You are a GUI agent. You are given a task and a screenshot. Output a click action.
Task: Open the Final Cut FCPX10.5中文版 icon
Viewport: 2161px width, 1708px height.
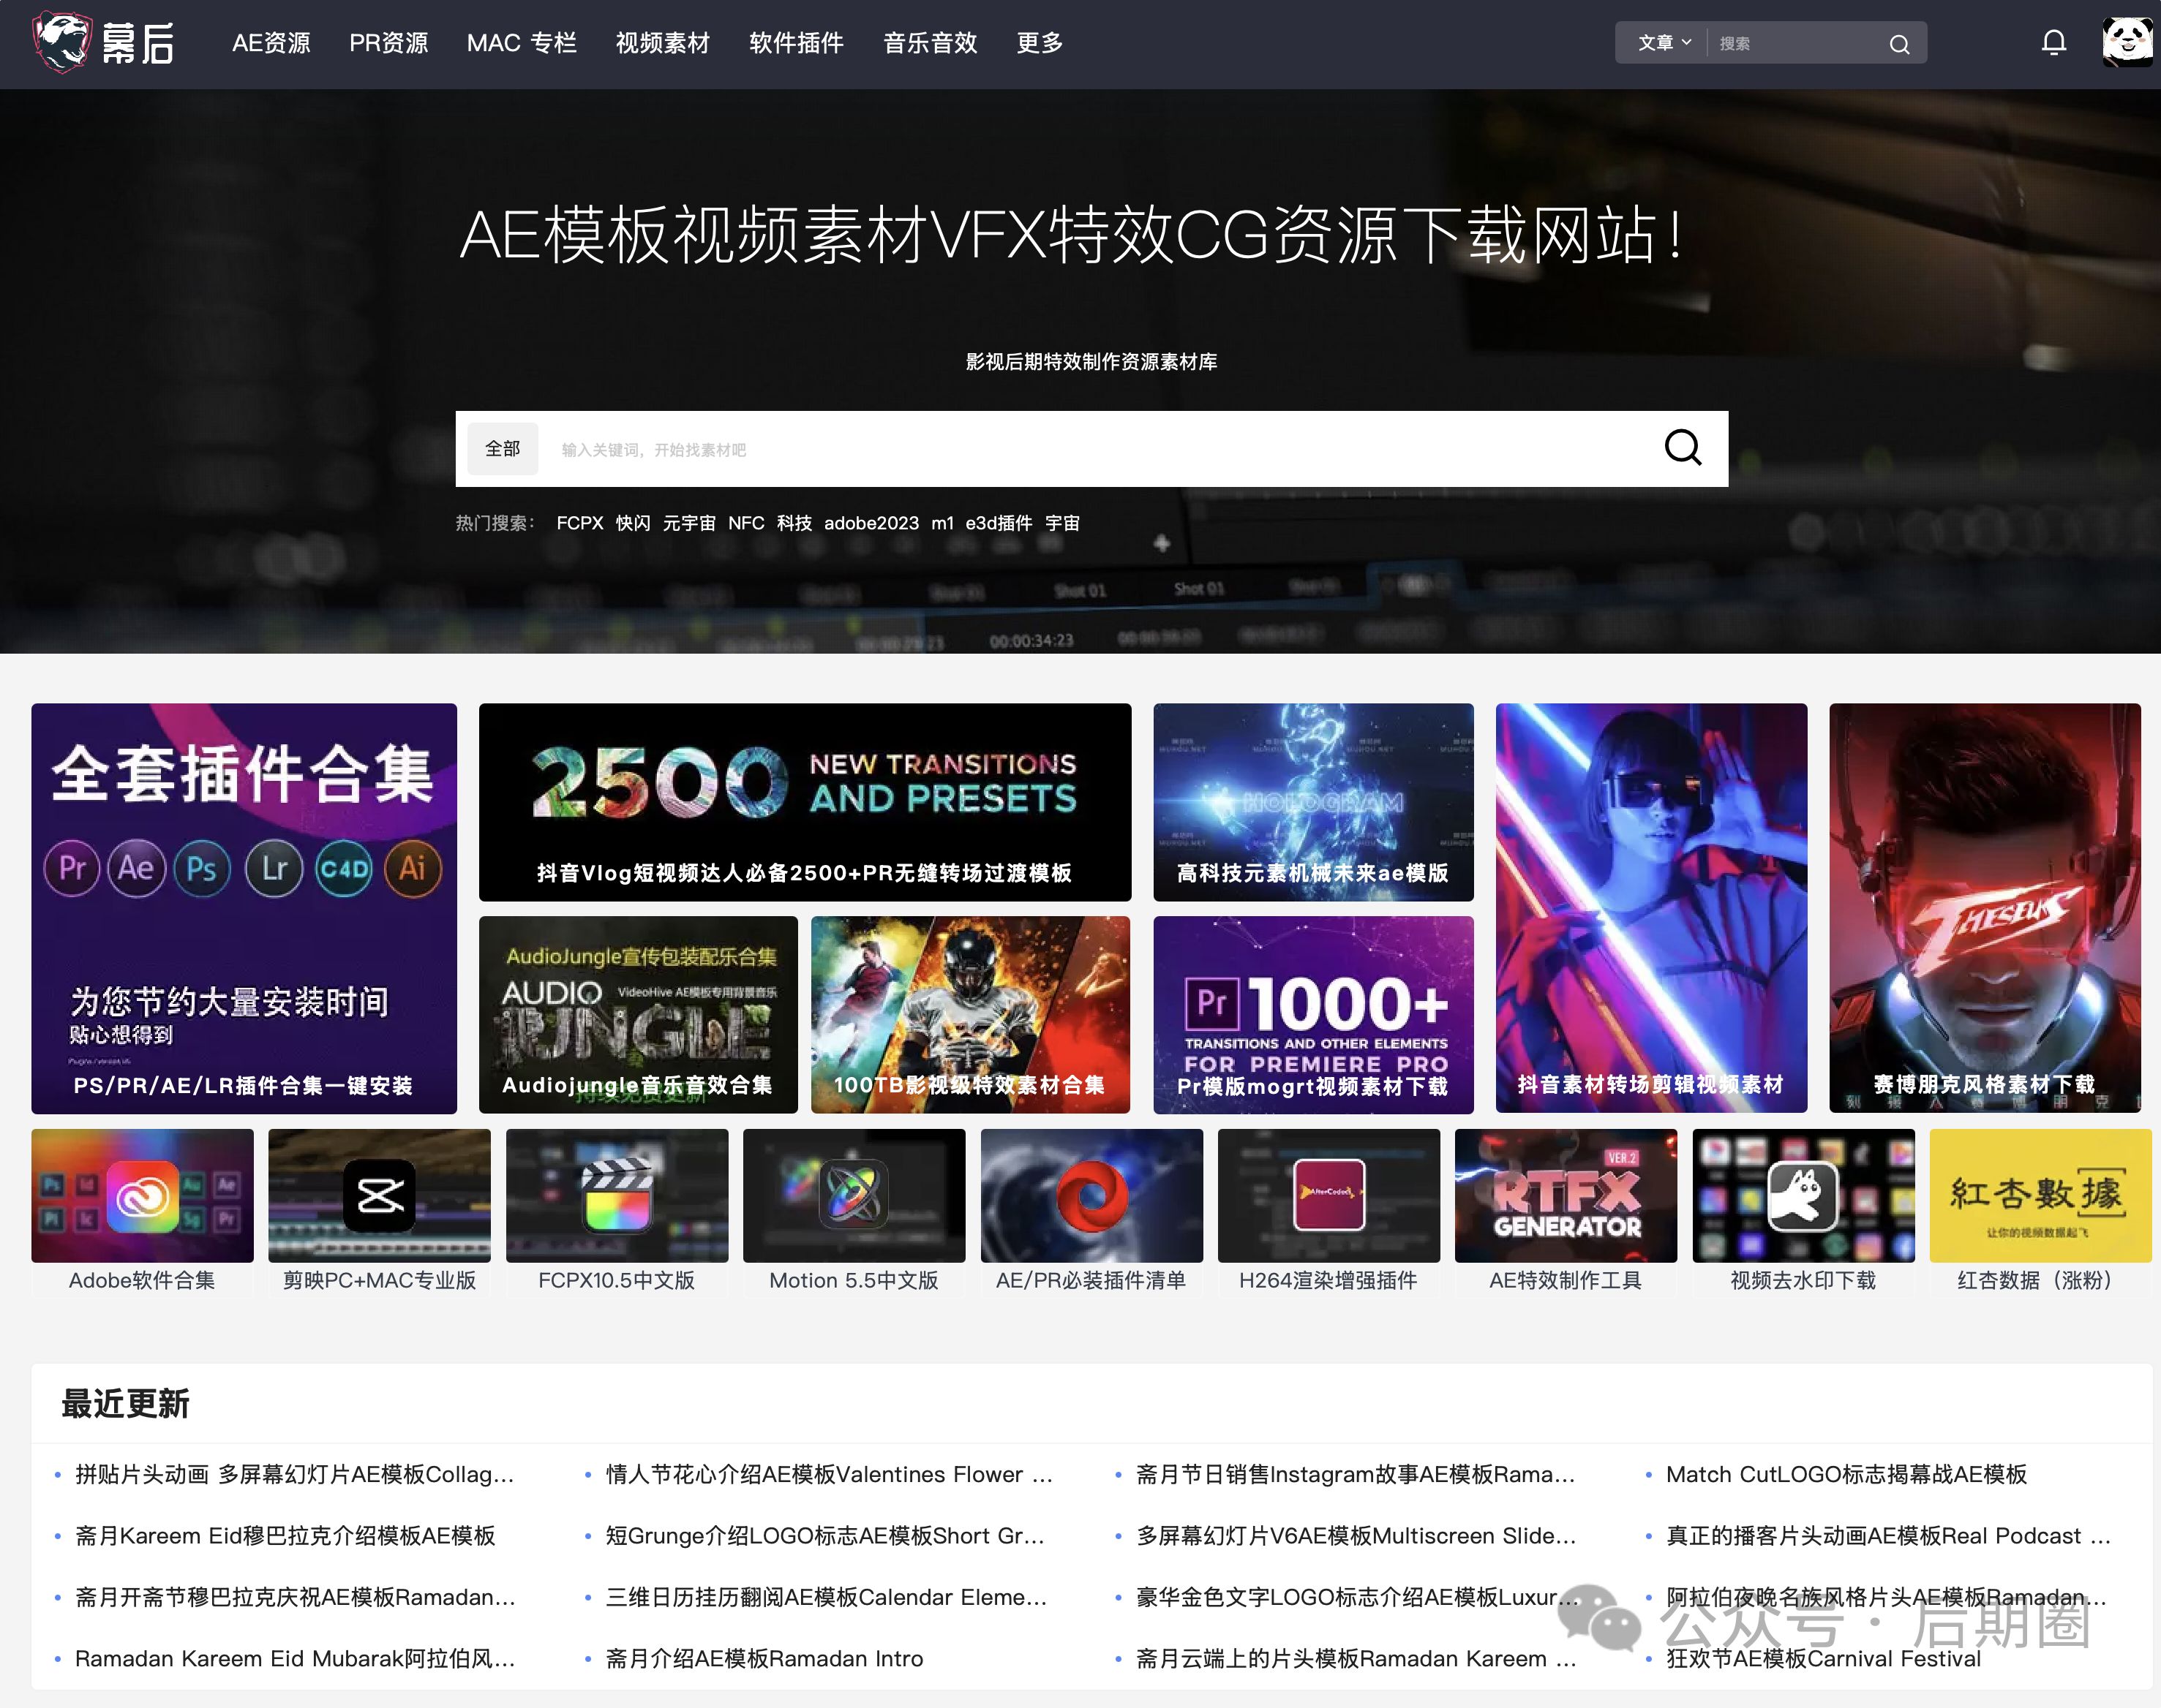(x=616, y=1196)
